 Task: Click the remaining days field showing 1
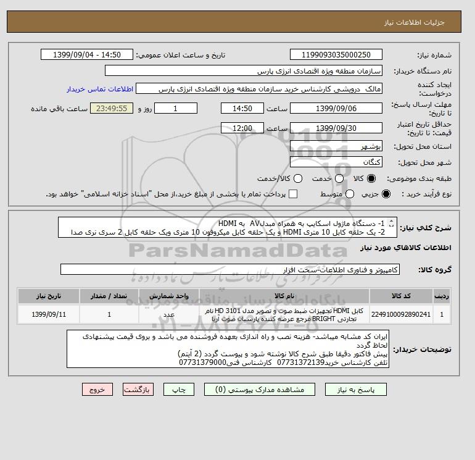coord(176,108)
